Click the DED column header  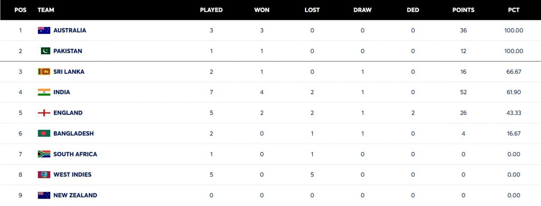(413, 10)
